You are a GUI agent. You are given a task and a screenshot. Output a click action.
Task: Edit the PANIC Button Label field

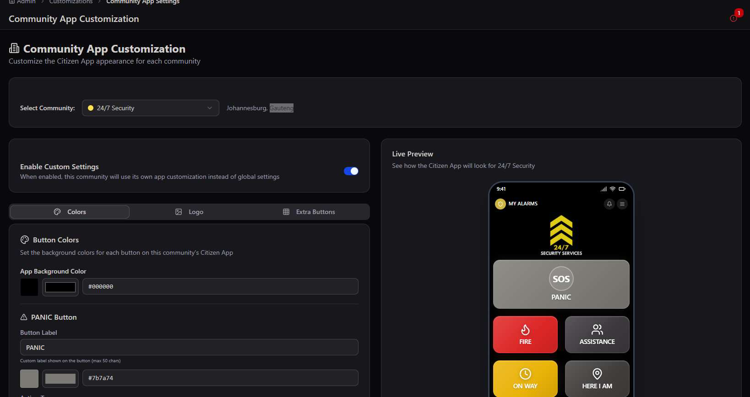coord(189,347)
